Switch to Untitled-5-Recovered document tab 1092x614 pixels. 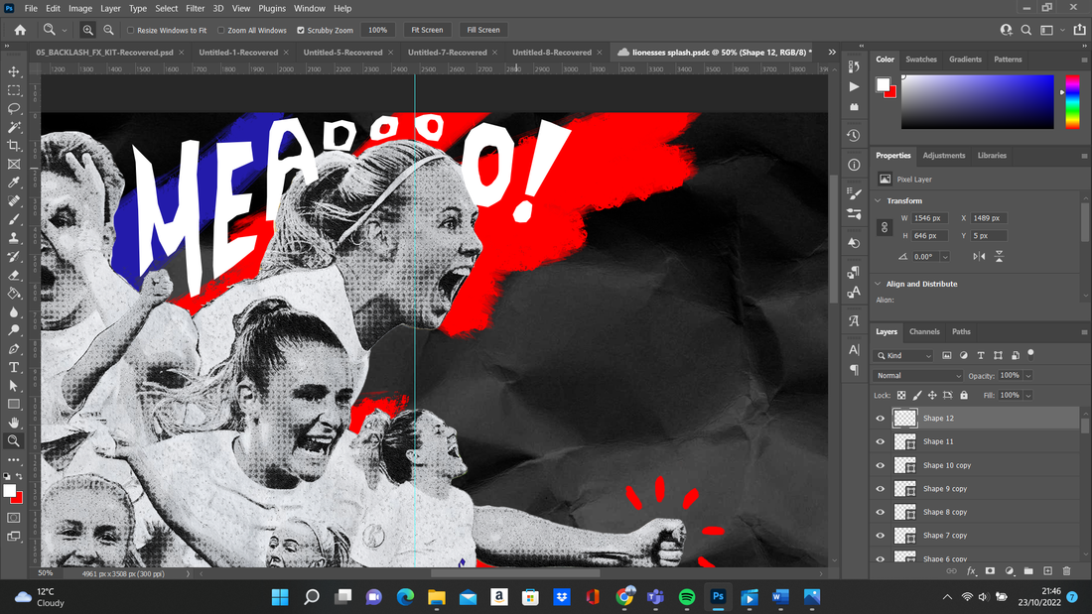342,53
